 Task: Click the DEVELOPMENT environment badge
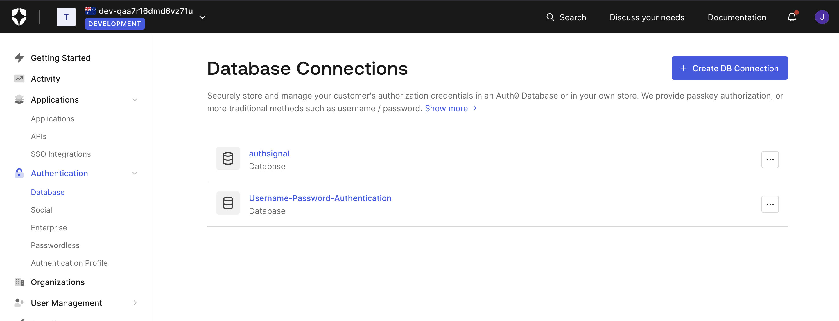[x=115, y=24]
